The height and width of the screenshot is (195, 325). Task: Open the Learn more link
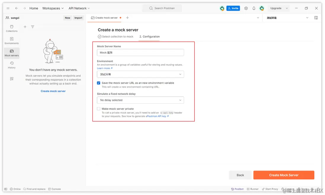[105, 68]
